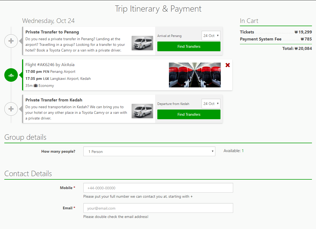The height and width of the screenshot is (229, 316).
Task: Click the 17:35 pm Langkawi Airport arrival line
Action: coord(58,78)
